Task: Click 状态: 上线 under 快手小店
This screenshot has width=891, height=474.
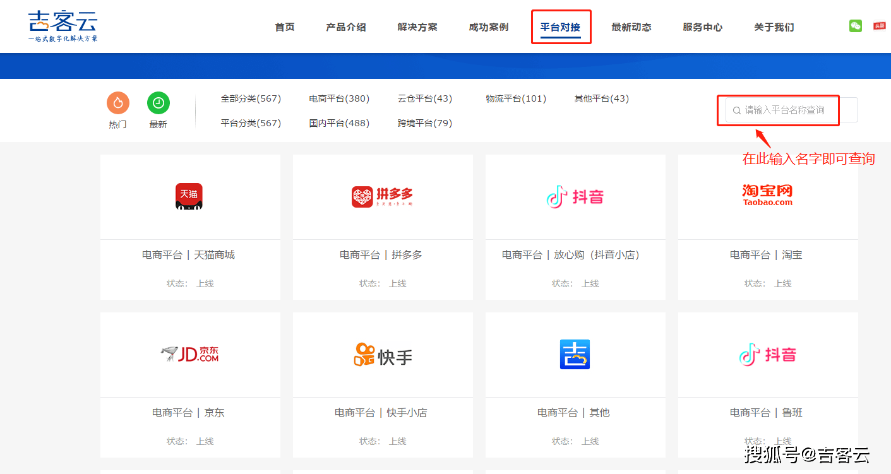Action: (383, 441)
